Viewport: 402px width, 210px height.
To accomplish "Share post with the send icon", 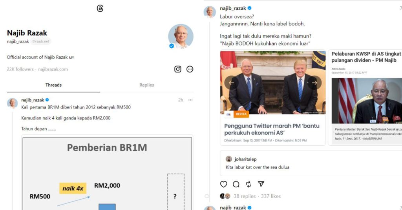I will [x=261, y=184].
